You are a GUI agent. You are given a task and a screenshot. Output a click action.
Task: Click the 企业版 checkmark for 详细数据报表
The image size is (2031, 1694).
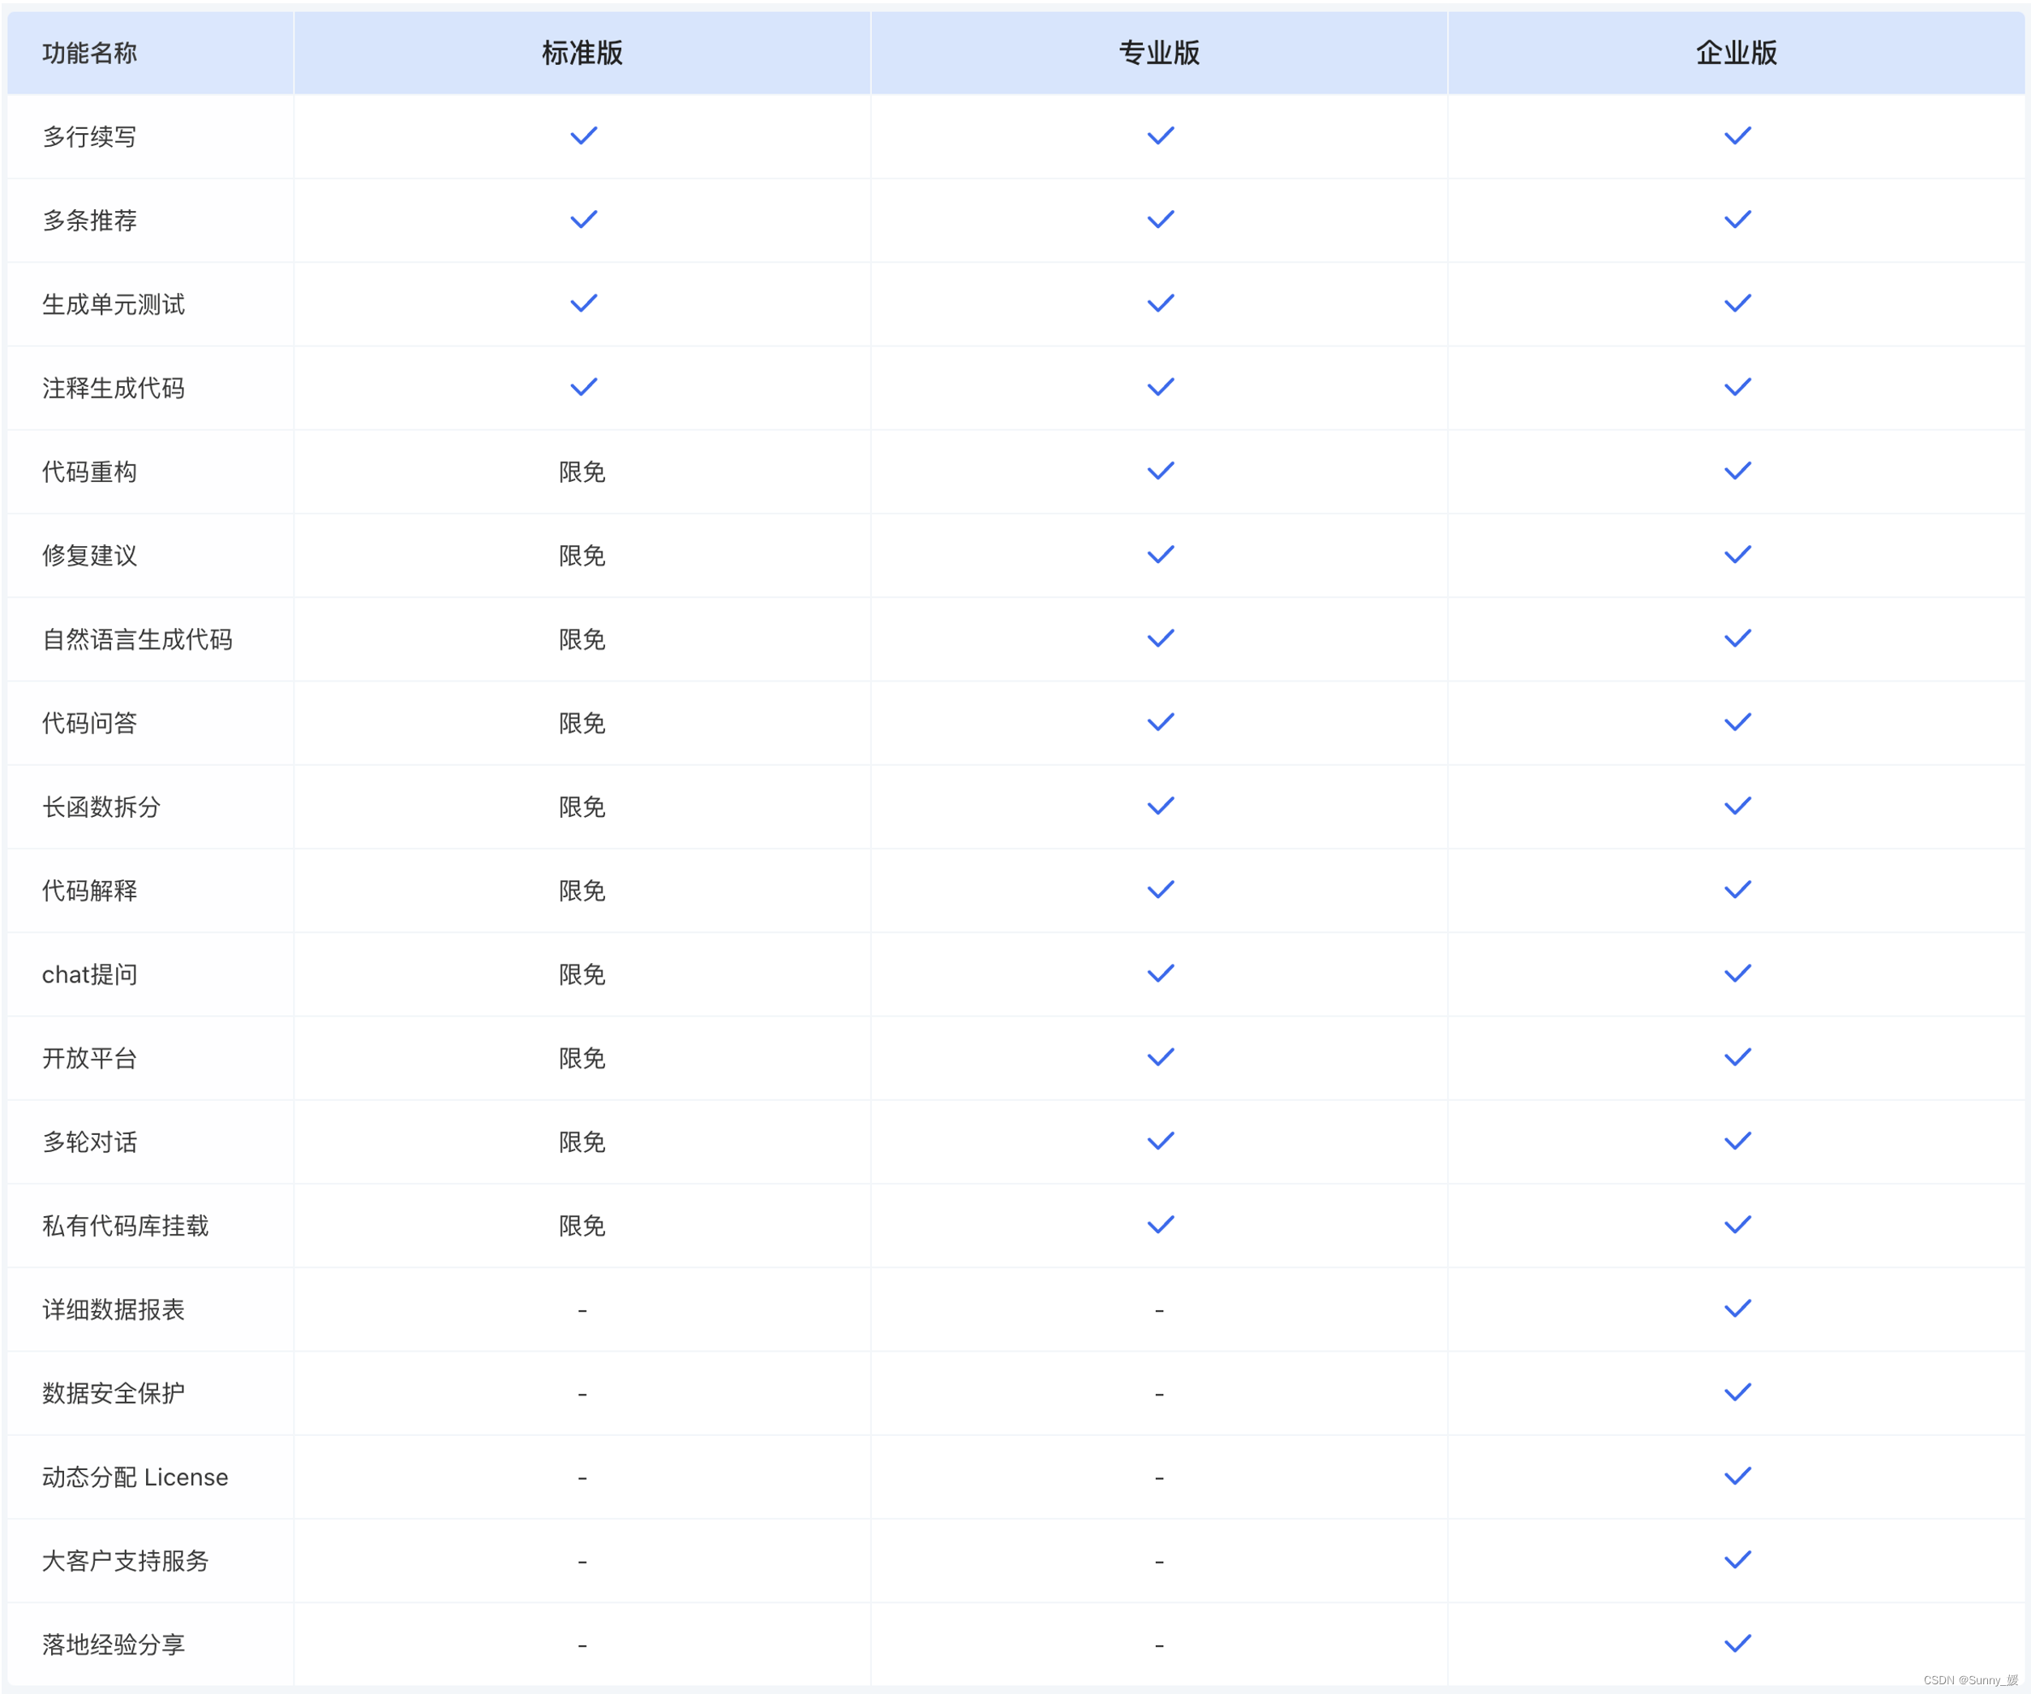click(x=1737, y=1309)
